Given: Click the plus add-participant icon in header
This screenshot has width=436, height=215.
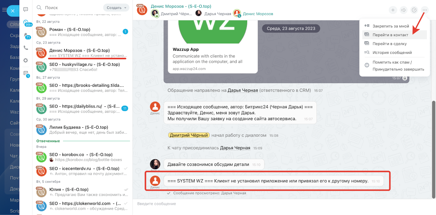Looking at the screenshot, I should (393, 10).
